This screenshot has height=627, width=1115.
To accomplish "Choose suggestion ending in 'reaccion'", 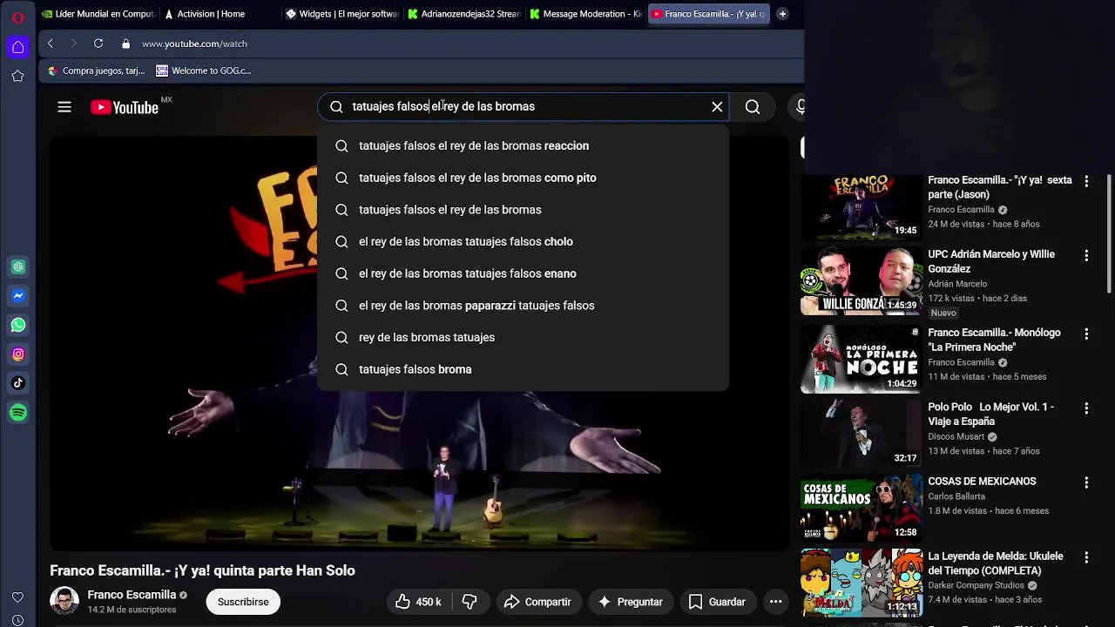I will point(523,145).
